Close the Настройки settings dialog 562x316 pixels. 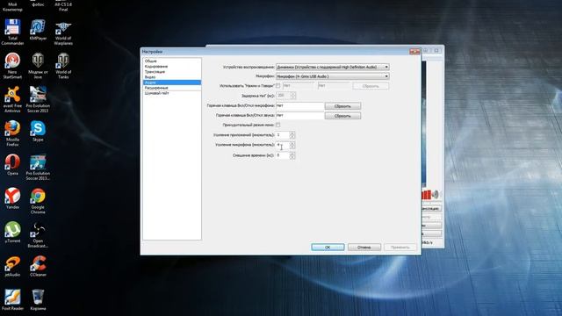click(x=414, y=52)
